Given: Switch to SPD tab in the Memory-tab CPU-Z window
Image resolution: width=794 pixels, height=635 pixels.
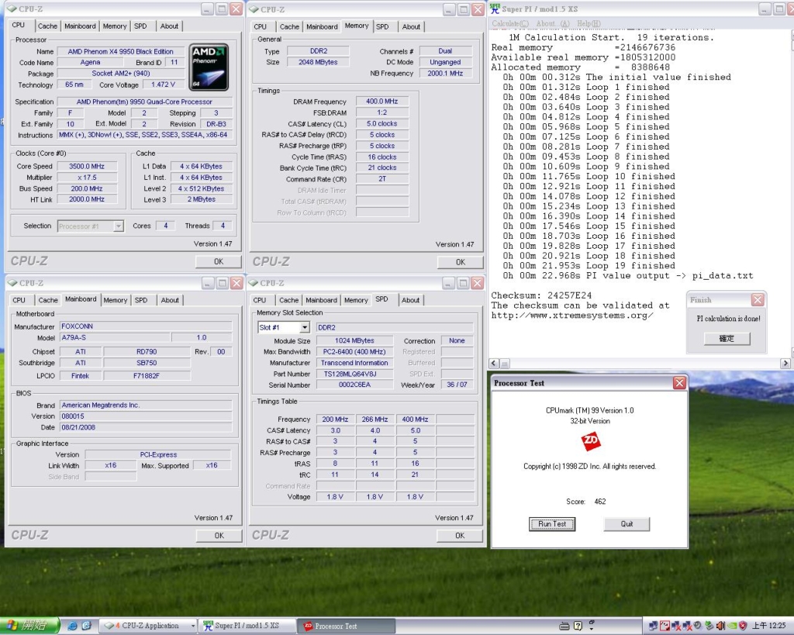Looking at the screenshot, I should pyautogui.click(x=382, y=26).
